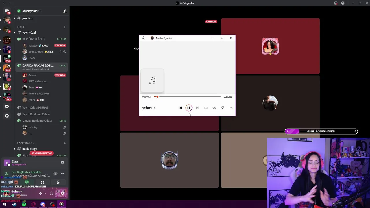Open connection info 'Ses Bağlantısı Kuruldu'
This screenshot has height=208, width=370.
coord(26,172)
